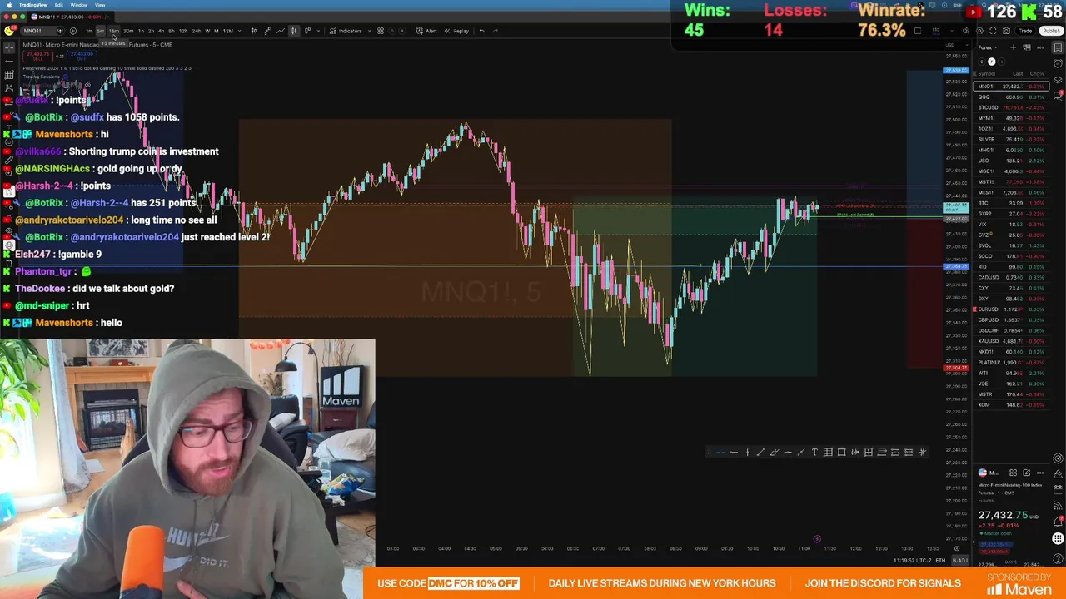
Task: Toggle Watchlist panel sidebar icon
Action: coord(1058,47)
